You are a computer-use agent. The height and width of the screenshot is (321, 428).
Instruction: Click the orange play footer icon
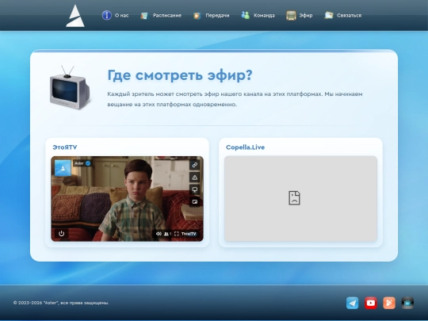389,303
